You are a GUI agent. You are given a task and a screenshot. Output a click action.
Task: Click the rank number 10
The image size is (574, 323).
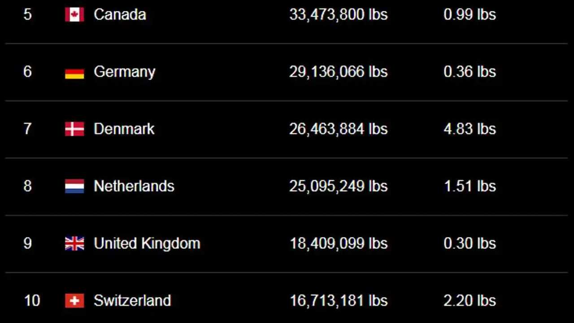31,301
